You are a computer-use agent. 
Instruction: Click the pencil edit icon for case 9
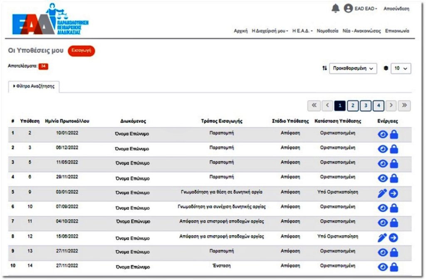click(x=382, y=193)
